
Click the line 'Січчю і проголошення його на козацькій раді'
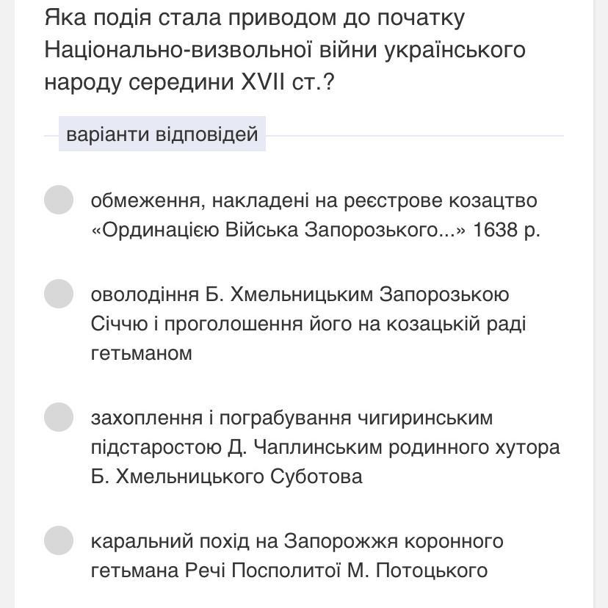point(308,324)
